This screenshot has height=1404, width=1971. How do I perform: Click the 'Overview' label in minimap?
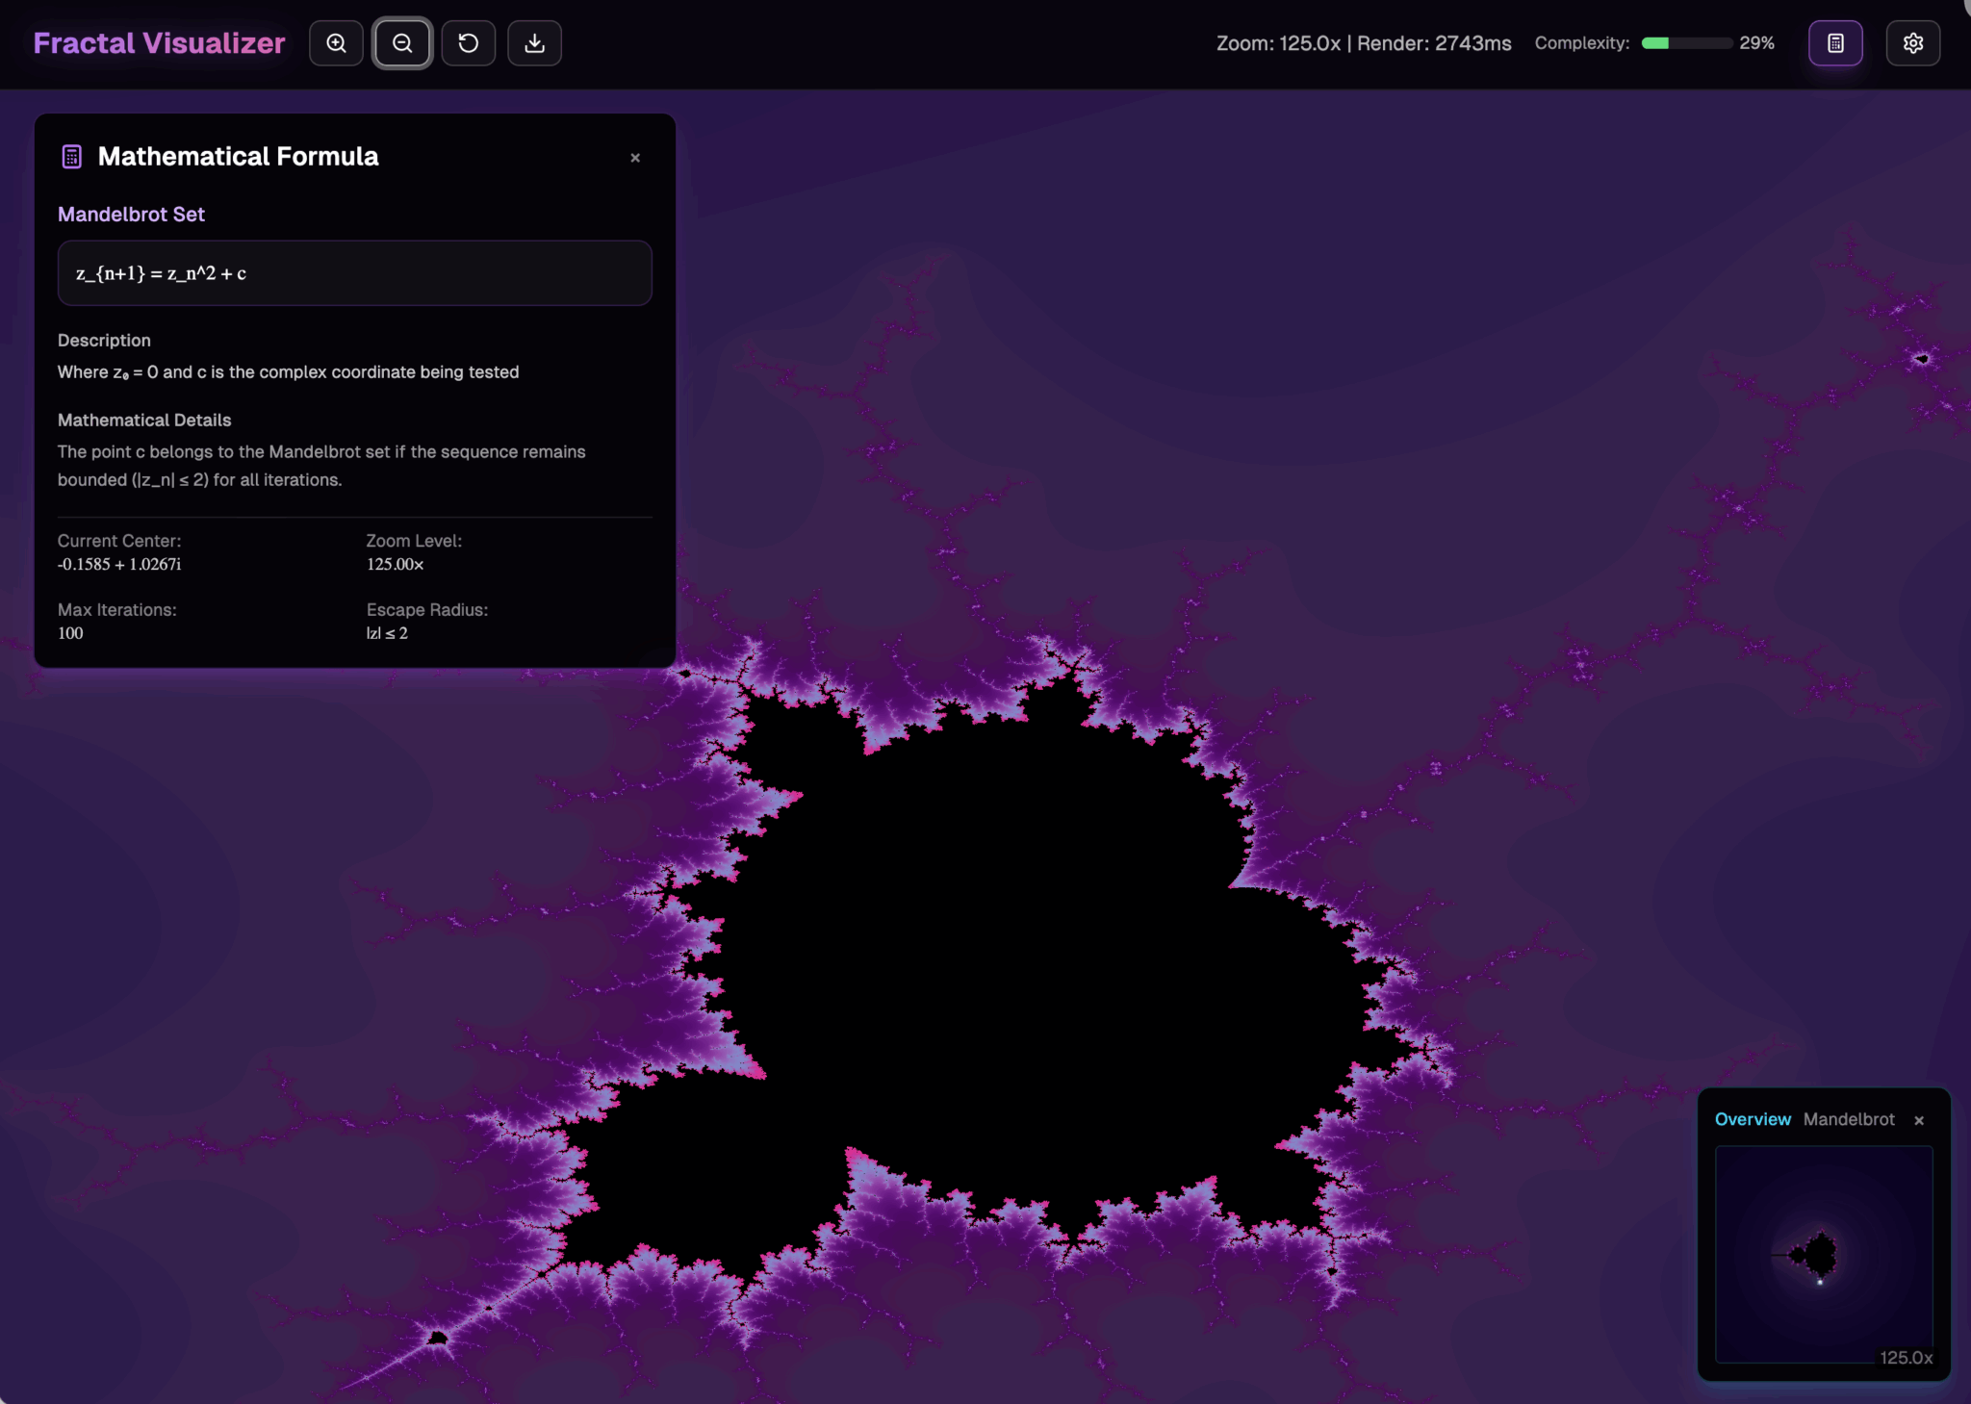click(x=1753, y=1119)
